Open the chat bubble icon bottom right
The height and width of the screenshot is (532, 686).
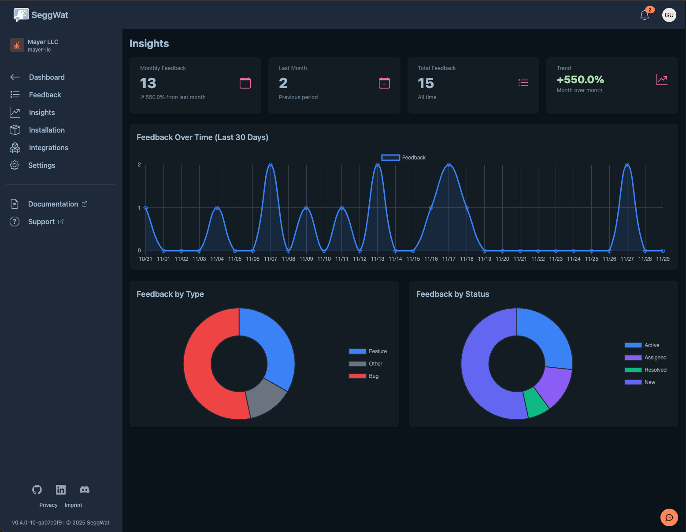(x=669, y=517)
